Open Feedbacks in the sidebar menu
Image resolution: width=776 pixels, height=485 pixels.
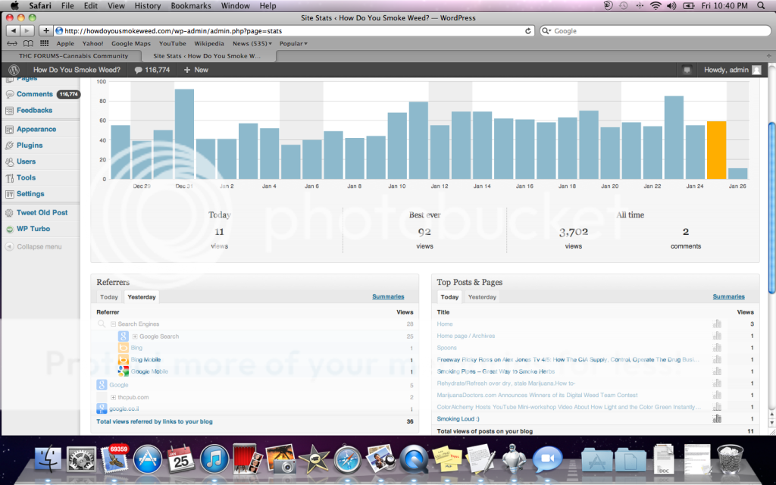34,111
